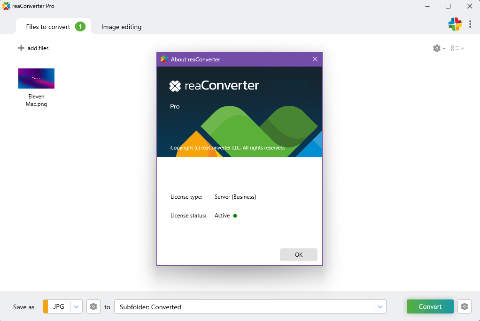
Task: Click the reaConverter Pro title bar icon
Action: [6, 6]
